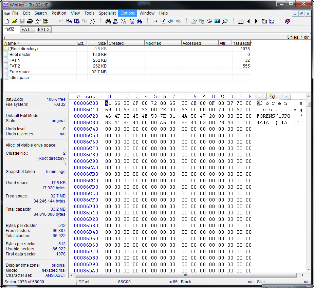
Task: Print using the printer toolbar icon
Action: click(30, 21)
